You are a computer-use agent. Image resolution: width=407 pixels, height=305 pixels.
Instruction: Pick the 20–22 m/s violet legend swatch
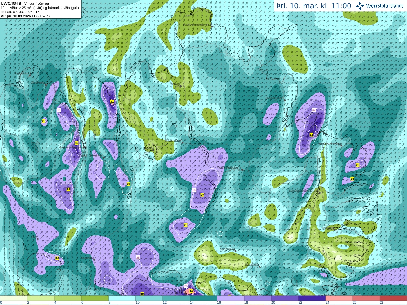point(285,298)
